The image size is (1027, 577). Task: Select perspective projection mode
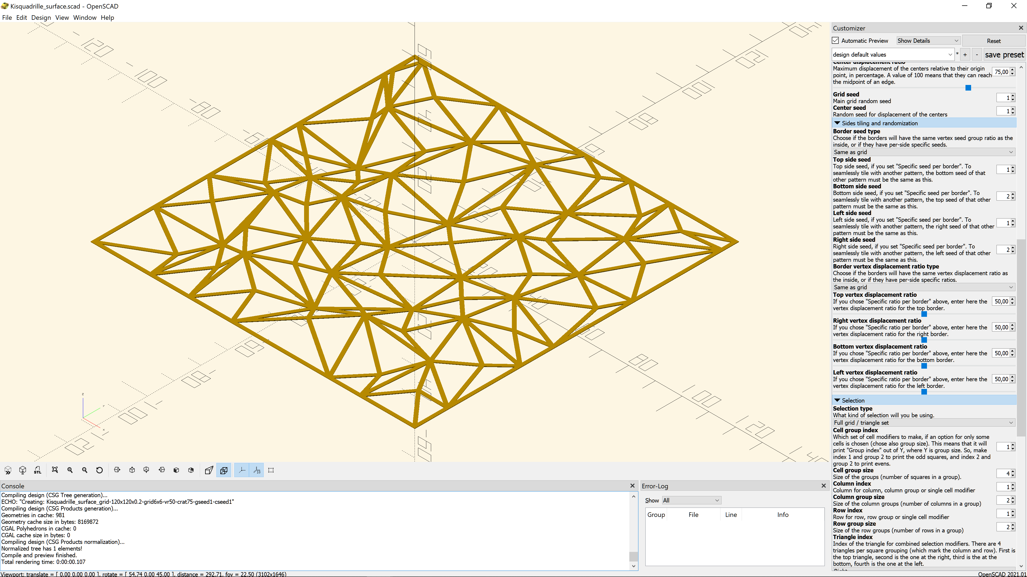209,470
